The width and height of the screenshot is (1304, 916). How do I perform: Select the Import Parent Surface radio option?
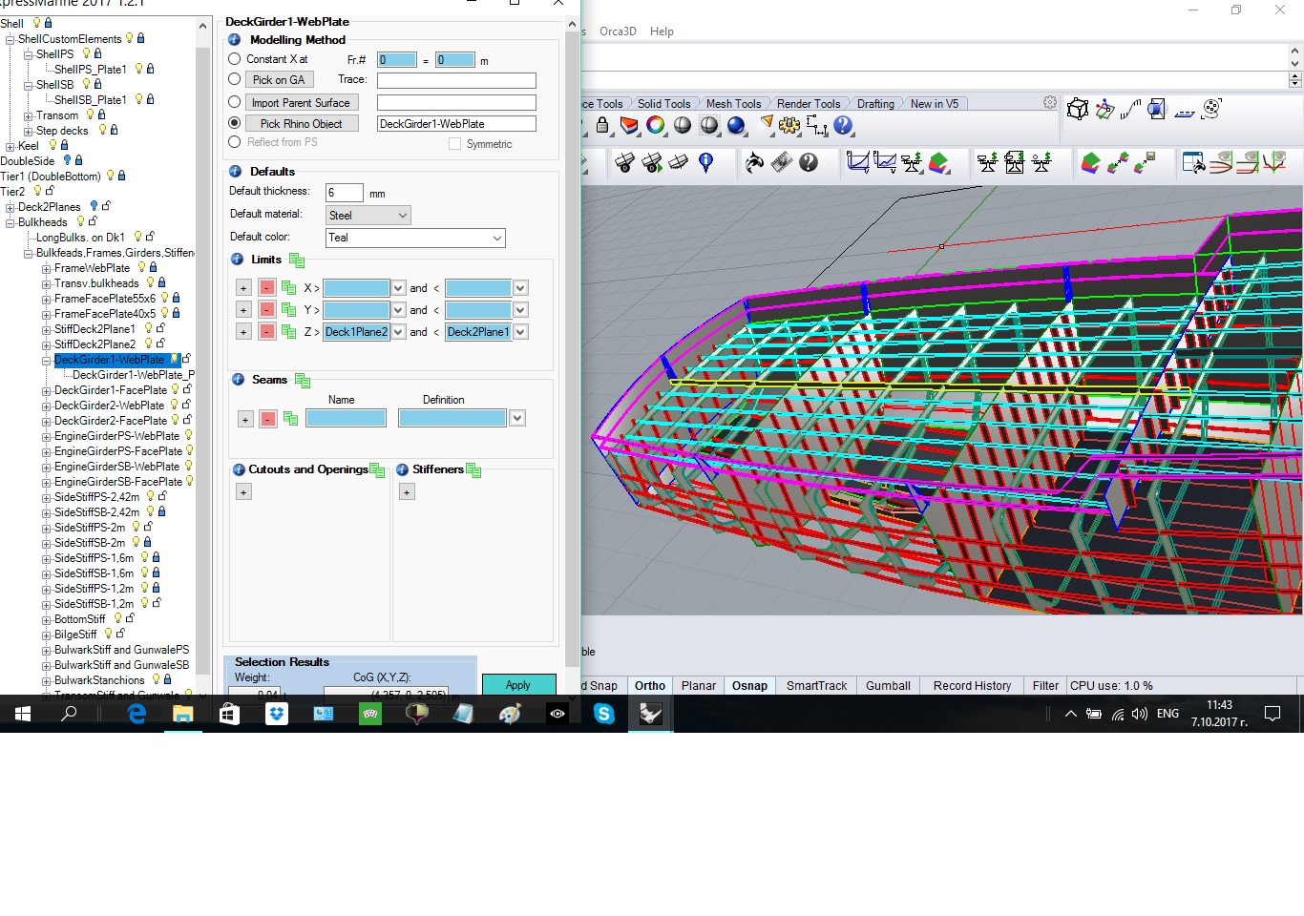click(235, 102)
